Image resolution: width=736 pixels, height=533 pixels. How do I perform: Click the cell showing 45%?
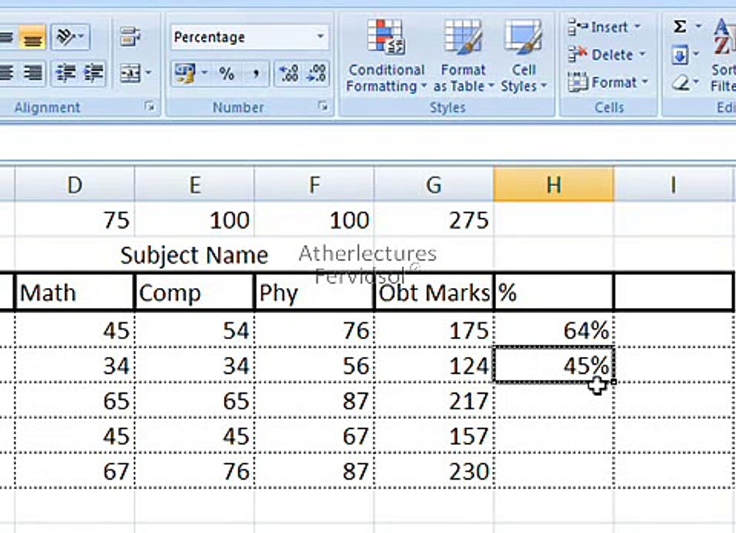point(554,365)
